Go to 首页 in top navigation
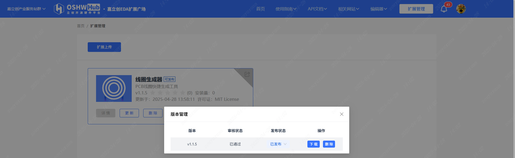 coord(260,9)
